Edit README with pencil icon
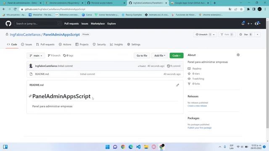This screenshot has width=269, height=151. (x=177, y=85)
